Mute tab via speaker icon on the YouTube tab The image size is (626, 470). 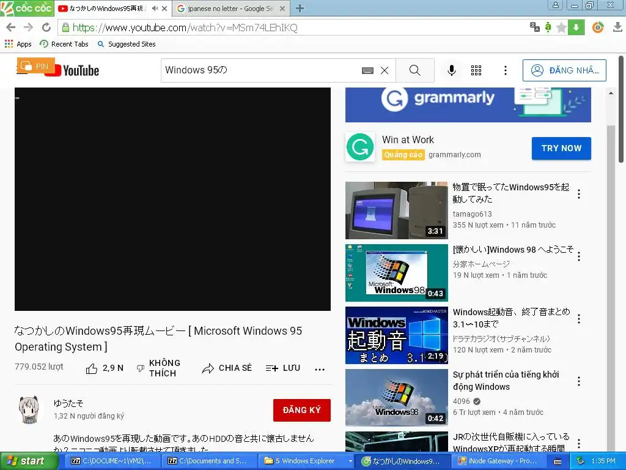tap(155, 9)
